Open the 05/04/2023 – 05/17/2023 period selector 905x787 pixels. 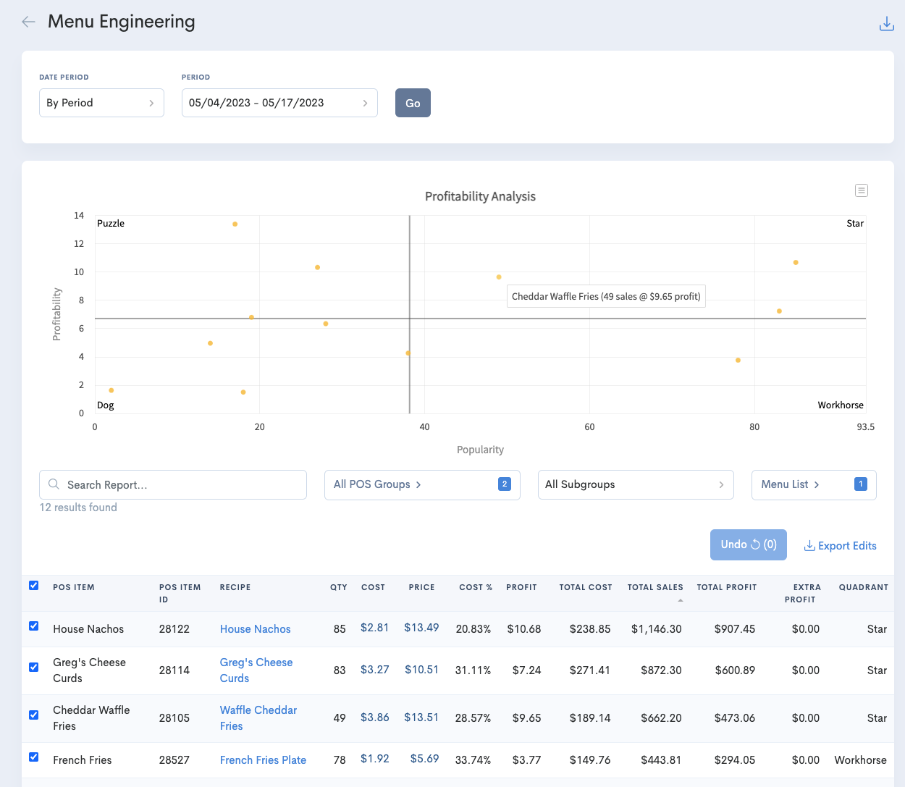click(279, 103)
